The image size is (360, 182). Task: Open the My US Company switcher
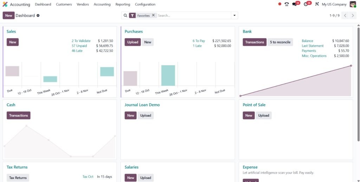point(334,5)
